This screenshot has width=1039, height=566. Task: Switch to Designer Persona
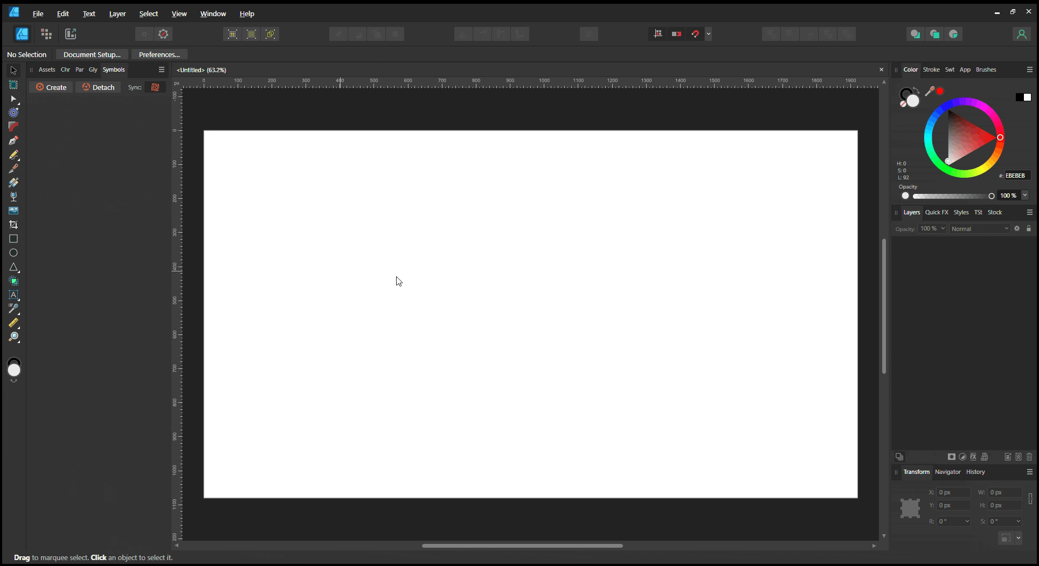(x=22, y=34)
